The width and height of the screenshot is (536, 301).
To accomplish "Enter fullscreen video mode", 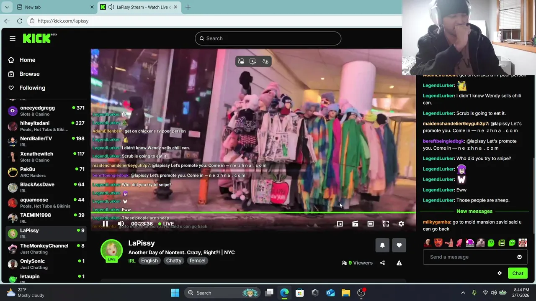I will click(386, 224).
